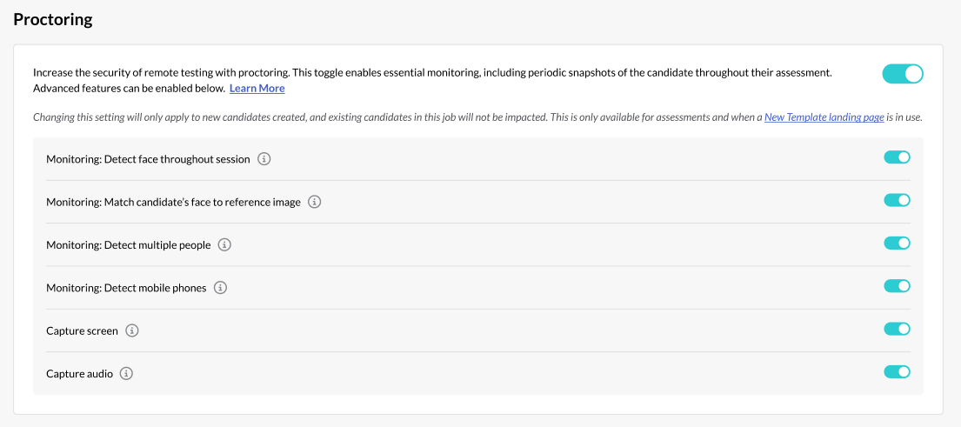961x427 pixels.
Task: View info icon for Capture screen
Action: click(132, 330)
